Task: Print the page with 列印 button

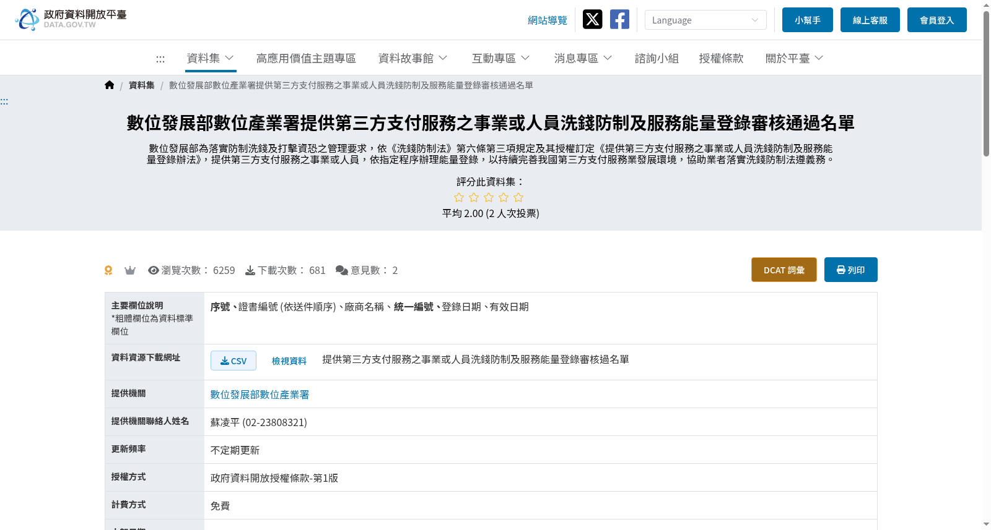Action: 851,270
